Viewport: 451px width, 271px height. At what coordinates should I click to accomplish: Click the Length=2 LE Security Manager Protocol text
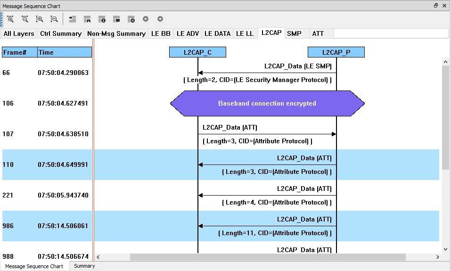tap(257, 80)
